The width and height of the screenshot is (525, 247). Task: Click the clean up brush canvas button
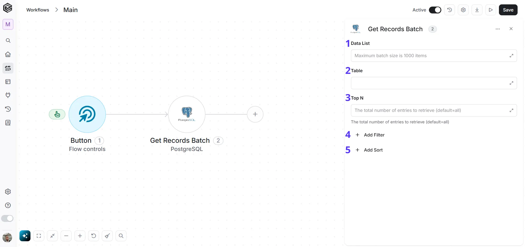pyautogui.click(x=107, y=236)
